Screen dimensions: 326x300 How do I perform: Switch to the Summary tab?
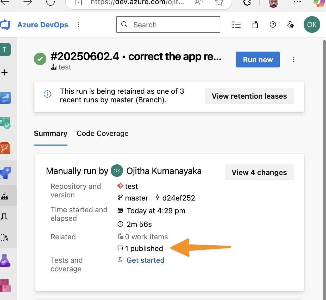coord(51,134)
